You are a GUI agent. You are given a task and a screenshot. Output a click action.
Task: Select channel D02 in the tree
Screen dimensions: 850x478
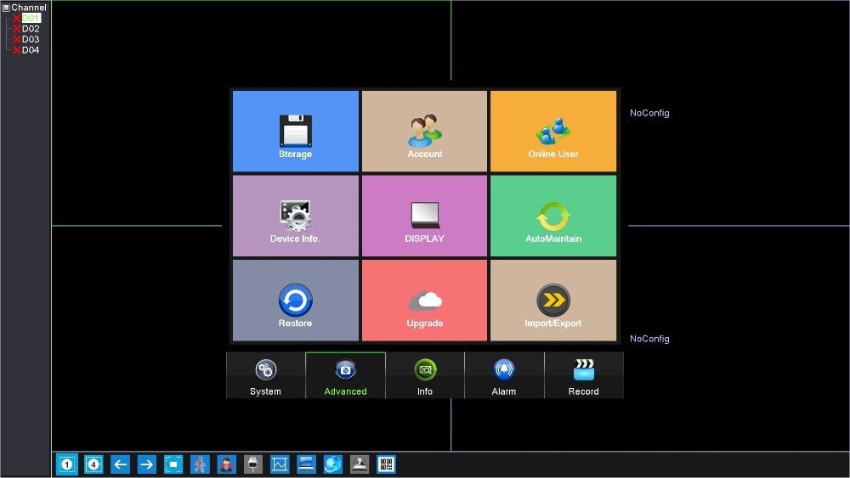[x=31, y=29]
